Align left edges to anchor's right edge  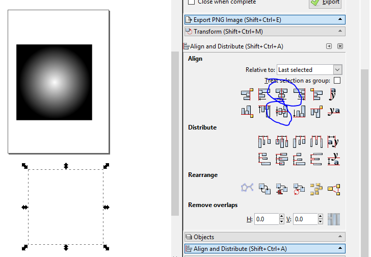(316, 94)
